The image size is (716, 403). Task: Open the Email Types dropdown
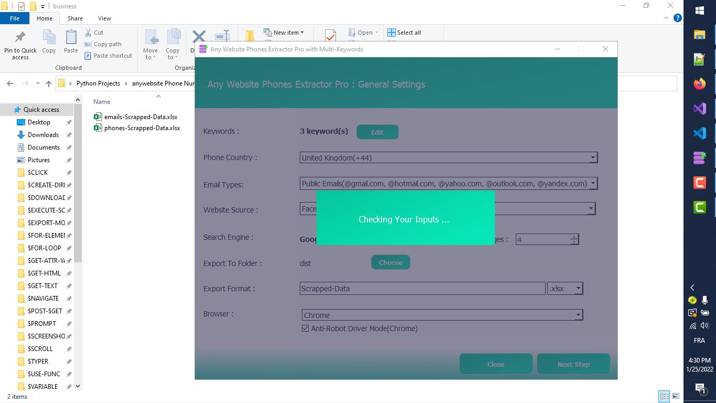coord(449,184)
